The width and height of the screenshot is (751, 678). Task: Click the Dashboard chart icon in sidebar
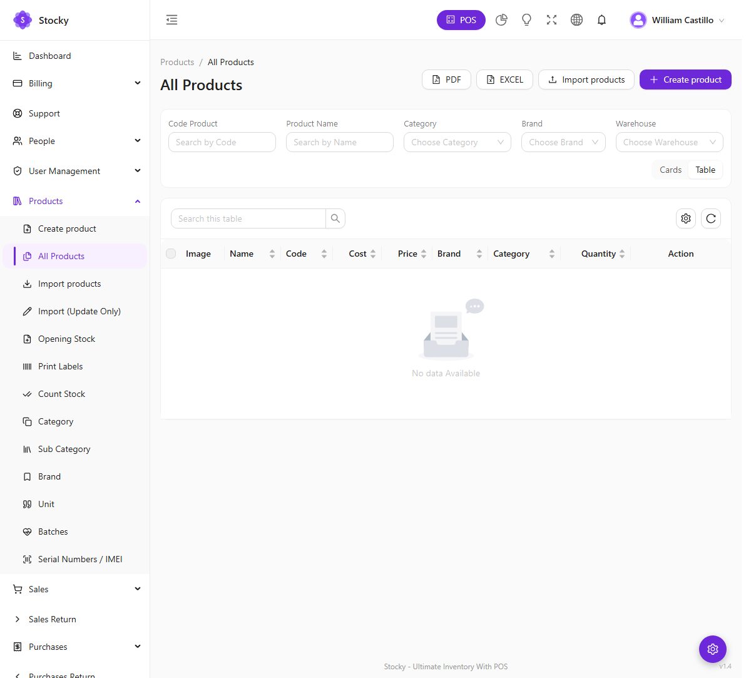[x=18, y=56]
